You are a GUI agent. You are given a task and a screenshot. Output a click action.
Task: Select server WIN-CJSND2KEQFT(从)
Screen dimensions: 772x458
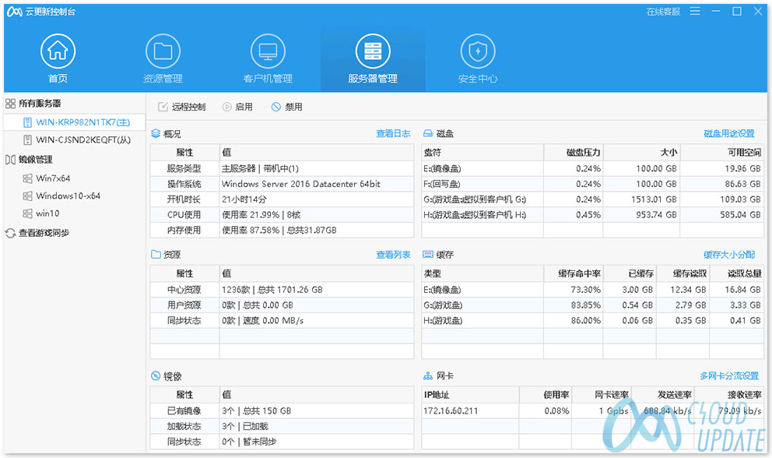coord(75,140)
